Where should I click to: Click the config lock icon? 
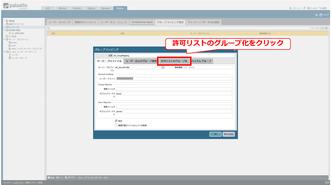click(304, 8)
